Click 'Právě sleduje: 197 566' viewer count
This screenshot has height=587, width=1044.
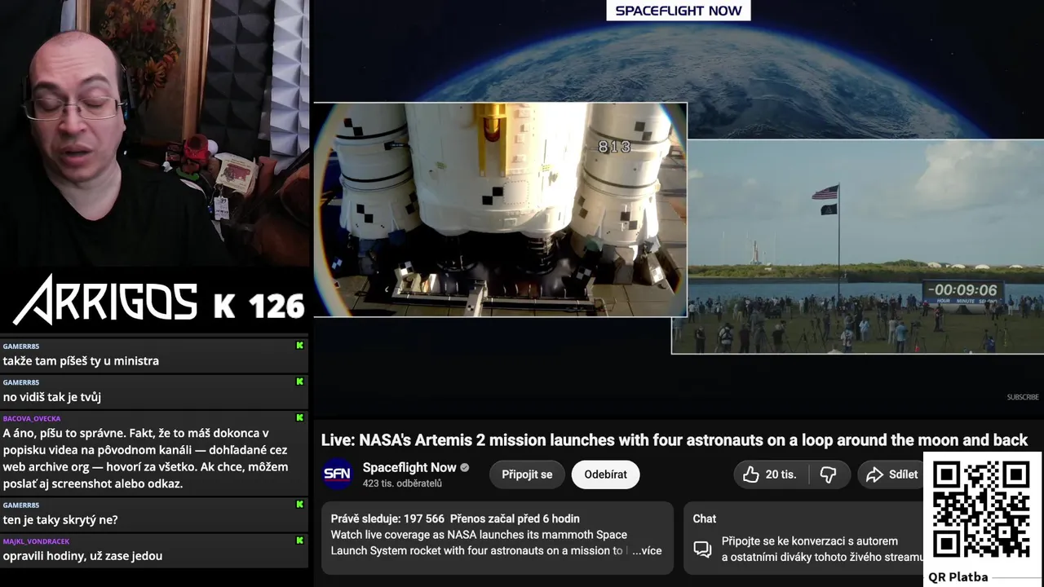[x=387, y=519]
